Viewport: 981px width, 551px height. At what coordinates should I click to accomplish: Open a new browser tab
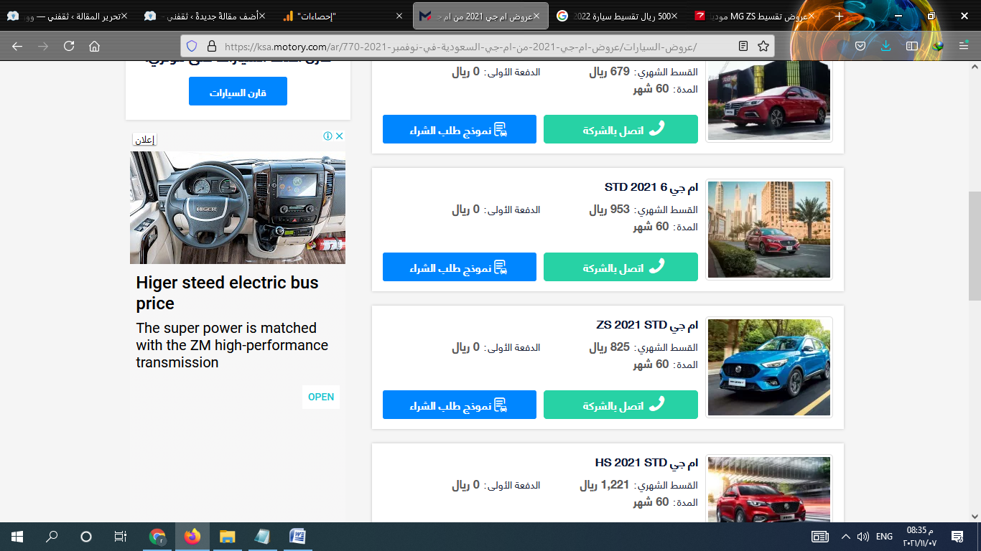(839, 16)
